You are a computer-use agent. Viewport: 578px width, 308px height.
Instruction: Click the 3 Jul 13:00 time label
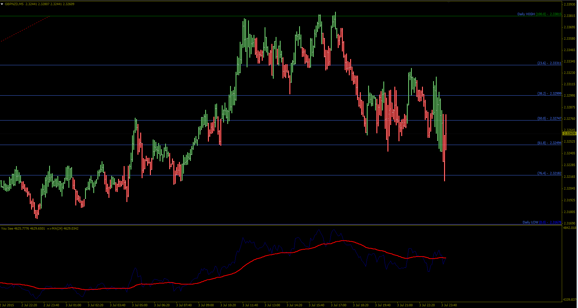[x=272, y=305]
